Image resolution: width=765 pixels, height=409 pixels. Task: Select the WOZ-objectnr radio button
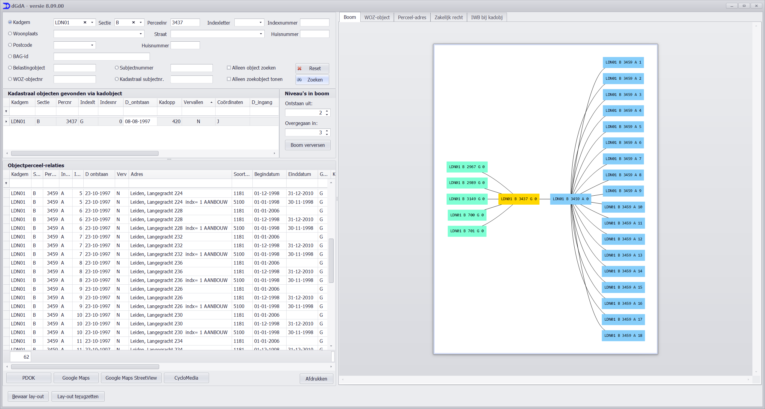(x=10, y=79)
